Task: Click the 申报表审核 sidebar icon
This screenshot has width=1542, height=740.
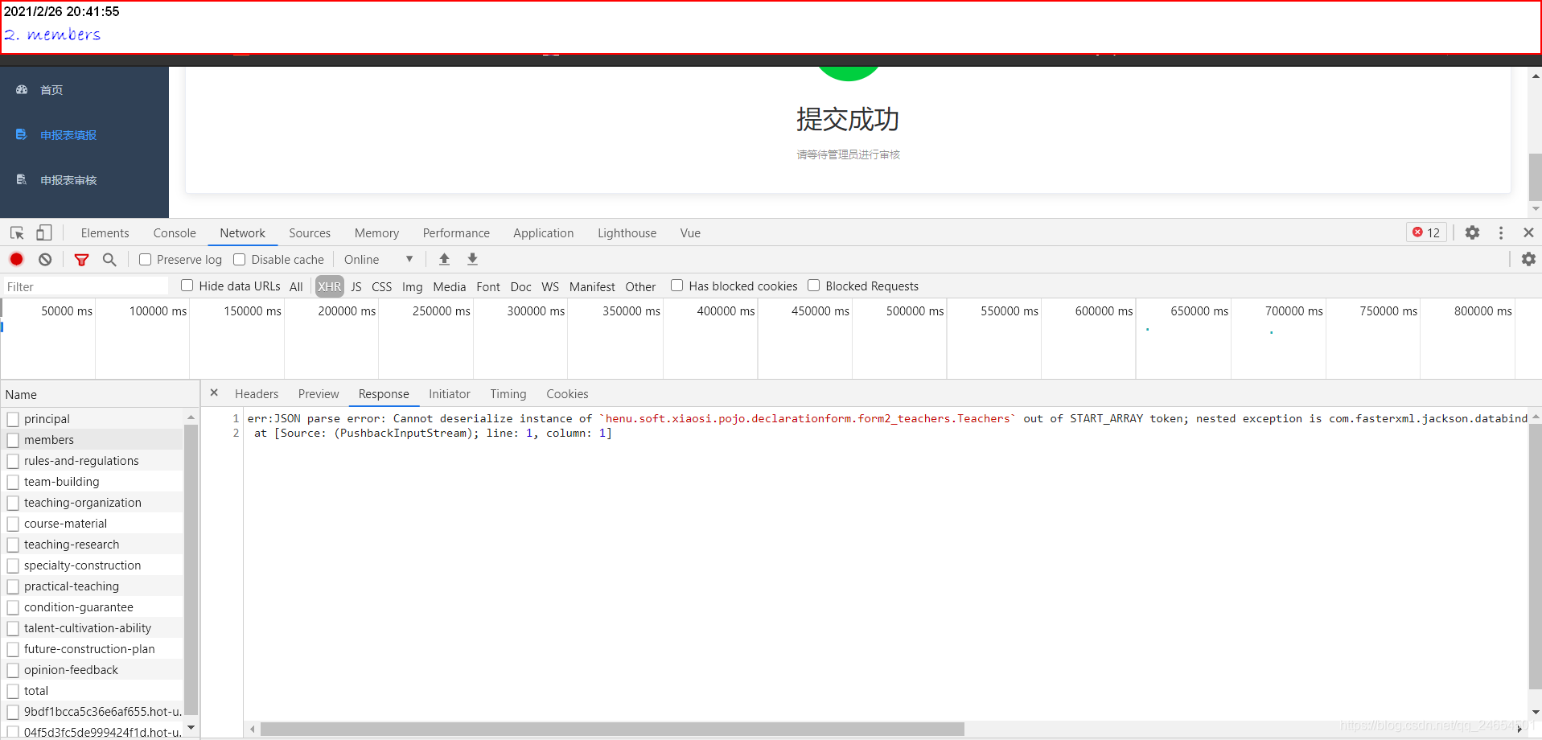Action: pos(22,179)
